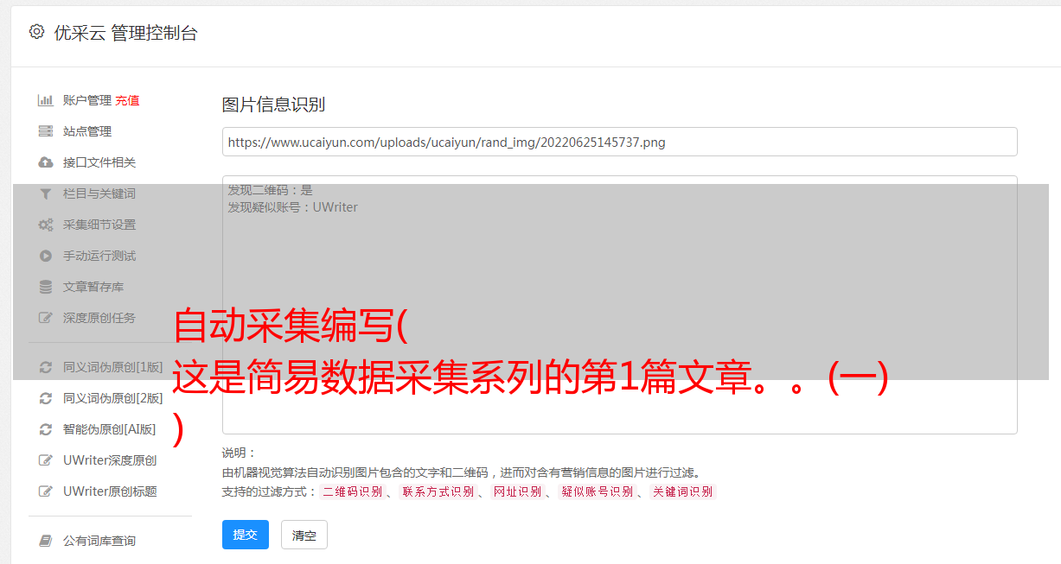Viewport: 1061px width, 564px height.
Task: Open UWriter原创标题 menu item
Action: (x=110, y=491)
